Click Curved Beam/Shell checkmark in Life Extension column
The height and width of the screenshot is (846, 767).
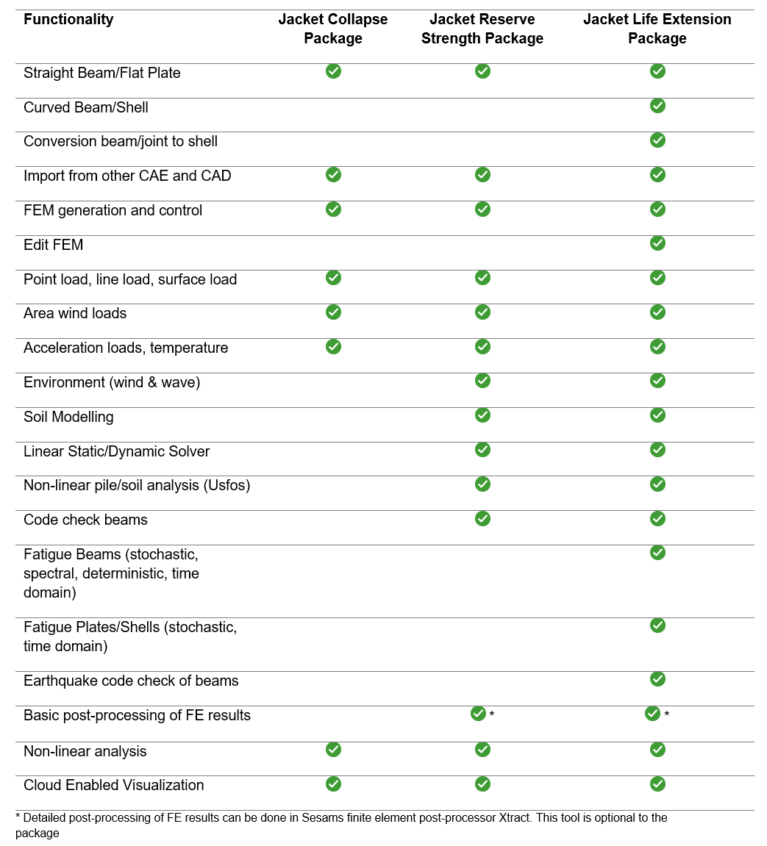click(x=657, y=106)
